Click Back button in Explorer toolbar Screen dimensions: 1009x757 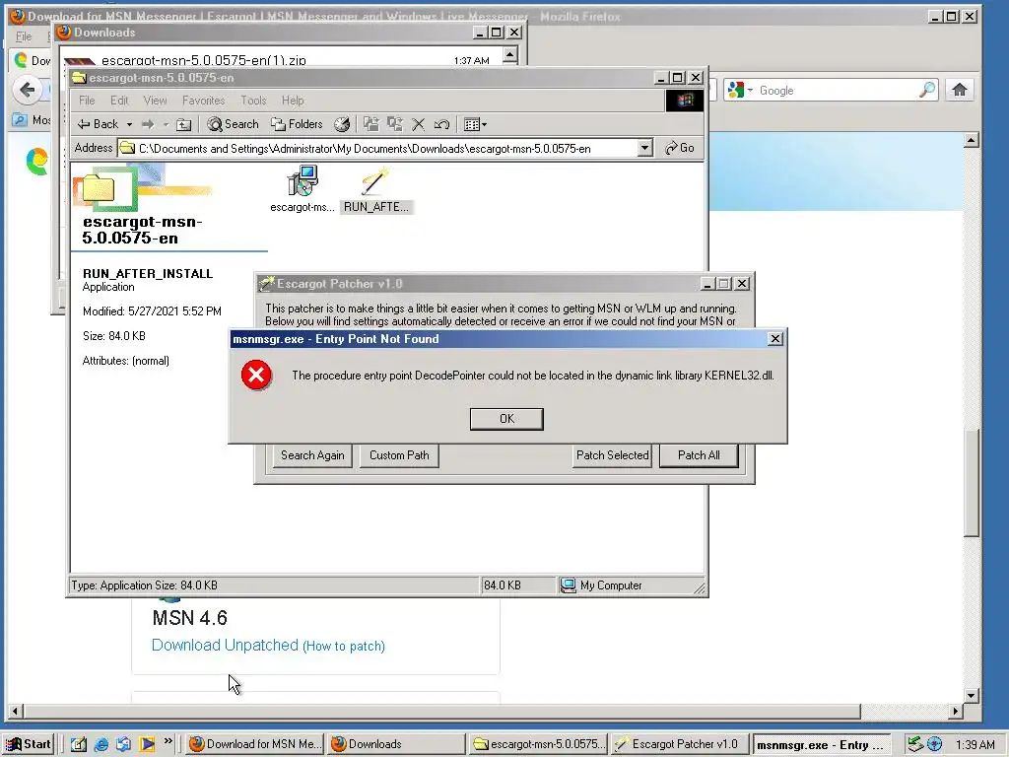pyautogui.click(x=98, y=124)
